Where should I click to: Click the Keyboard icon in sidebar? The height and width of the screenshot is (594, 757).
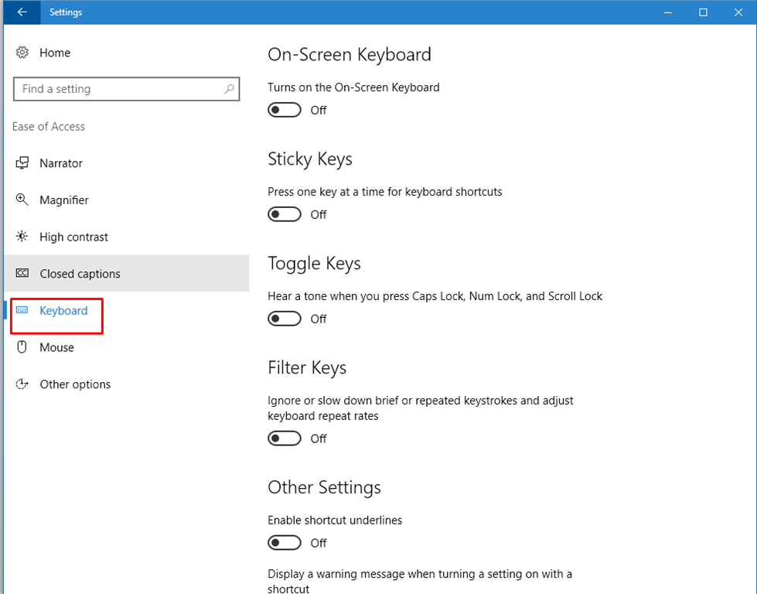pos(22,310)
